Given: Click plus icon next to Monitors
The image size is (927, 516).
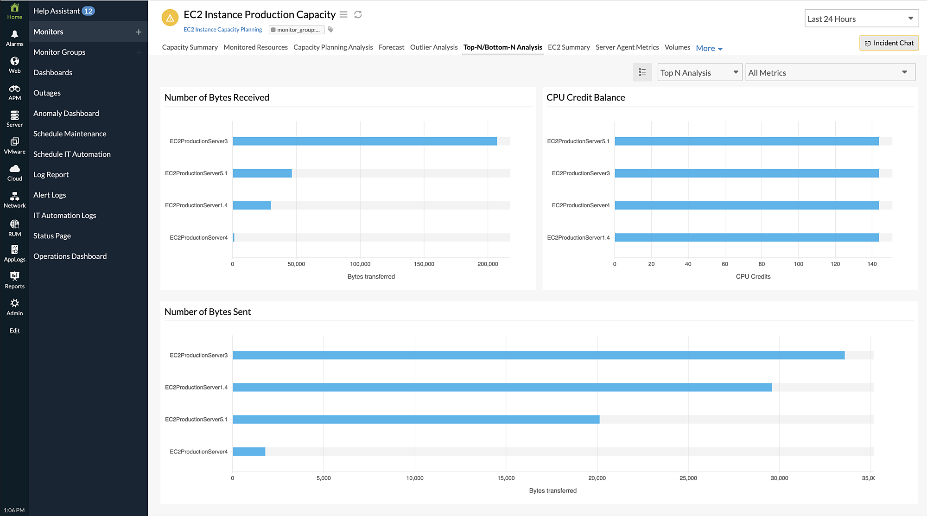Looking at the screenshot, I should point(139,32).
